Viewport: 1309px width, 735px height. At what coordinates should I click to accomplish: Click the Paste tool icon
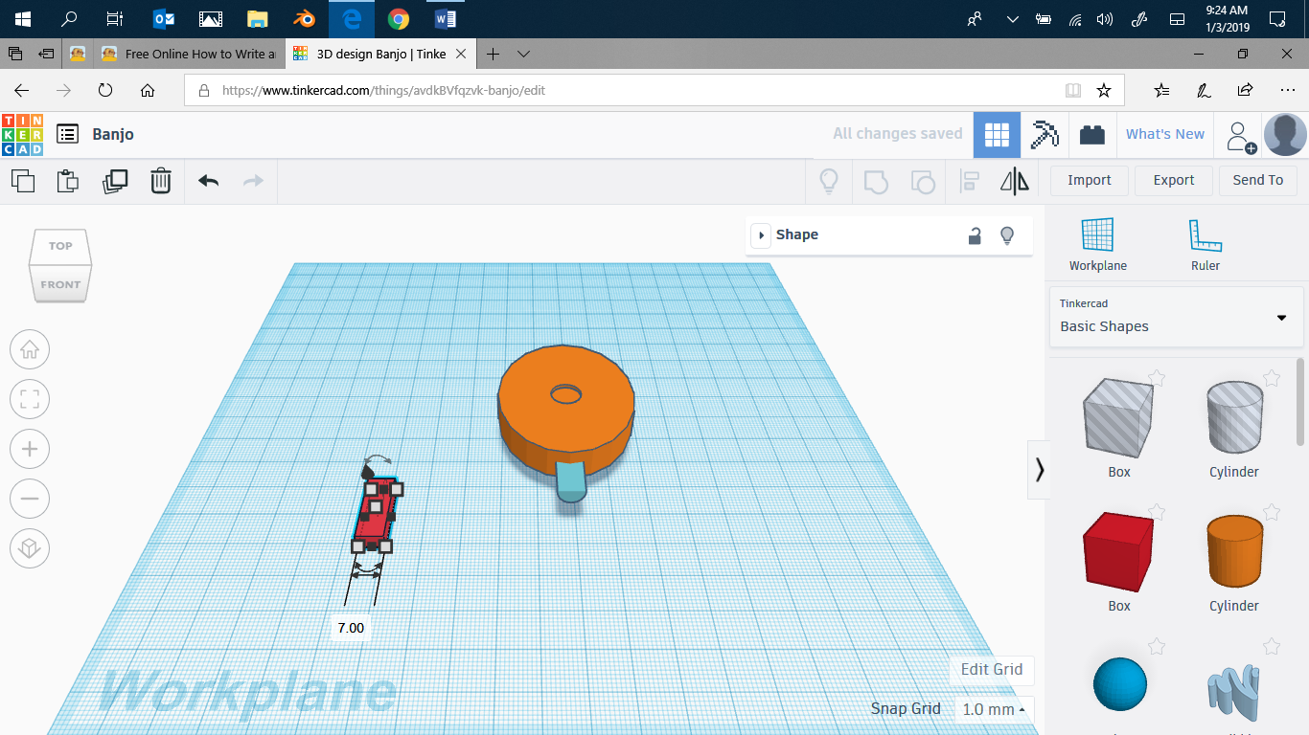coord(67,180)
